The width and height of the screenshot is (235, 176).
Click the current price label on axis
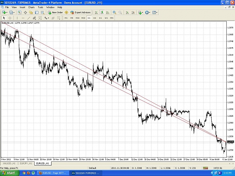tap(230, 141)
